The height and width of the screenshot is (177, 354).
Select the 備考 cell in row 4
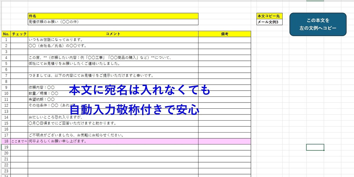[x=225, y=58]
